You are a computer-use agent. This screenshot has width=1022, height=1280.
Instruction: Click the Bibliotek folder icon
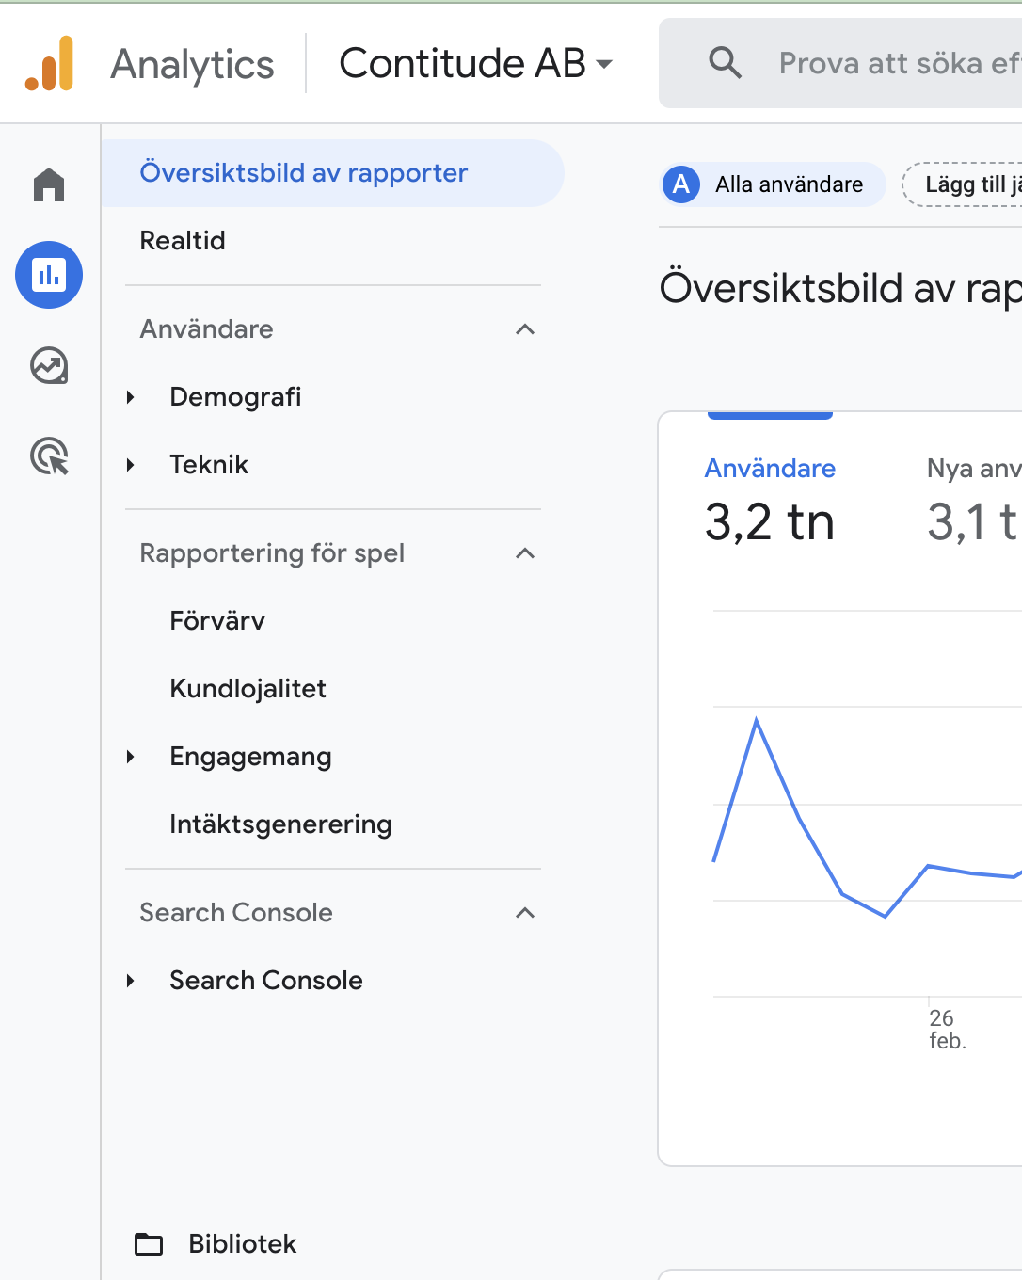coord(149,1244)
